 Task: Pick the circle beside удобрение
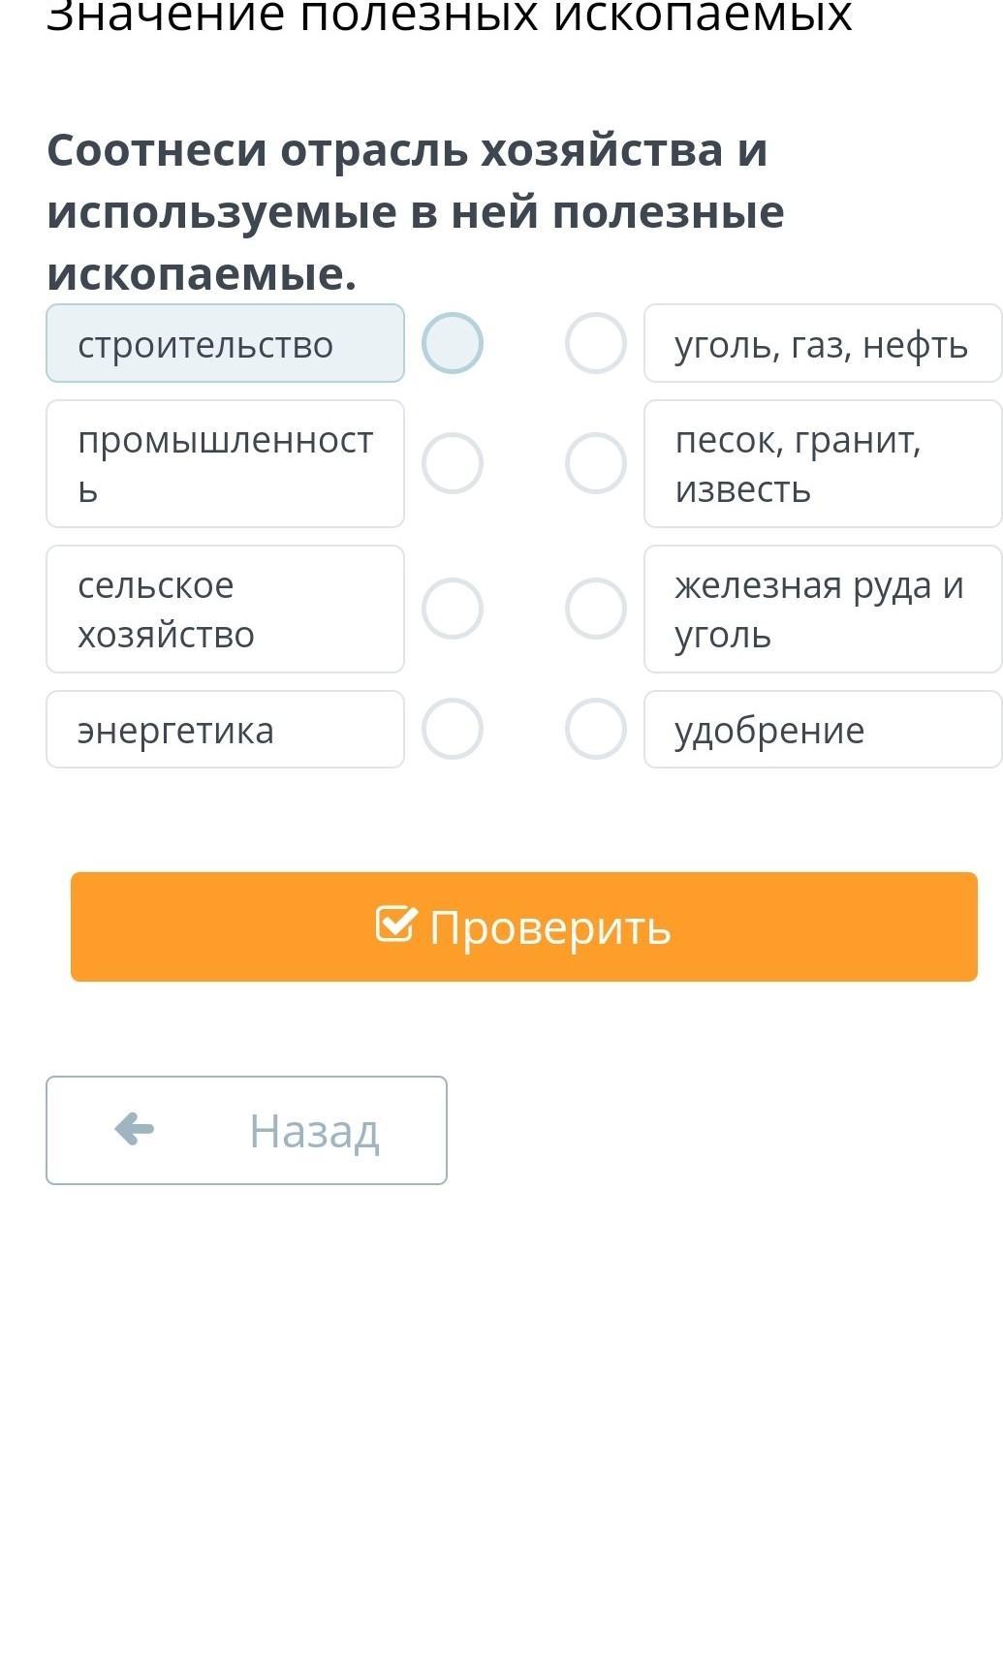[596, 729]
